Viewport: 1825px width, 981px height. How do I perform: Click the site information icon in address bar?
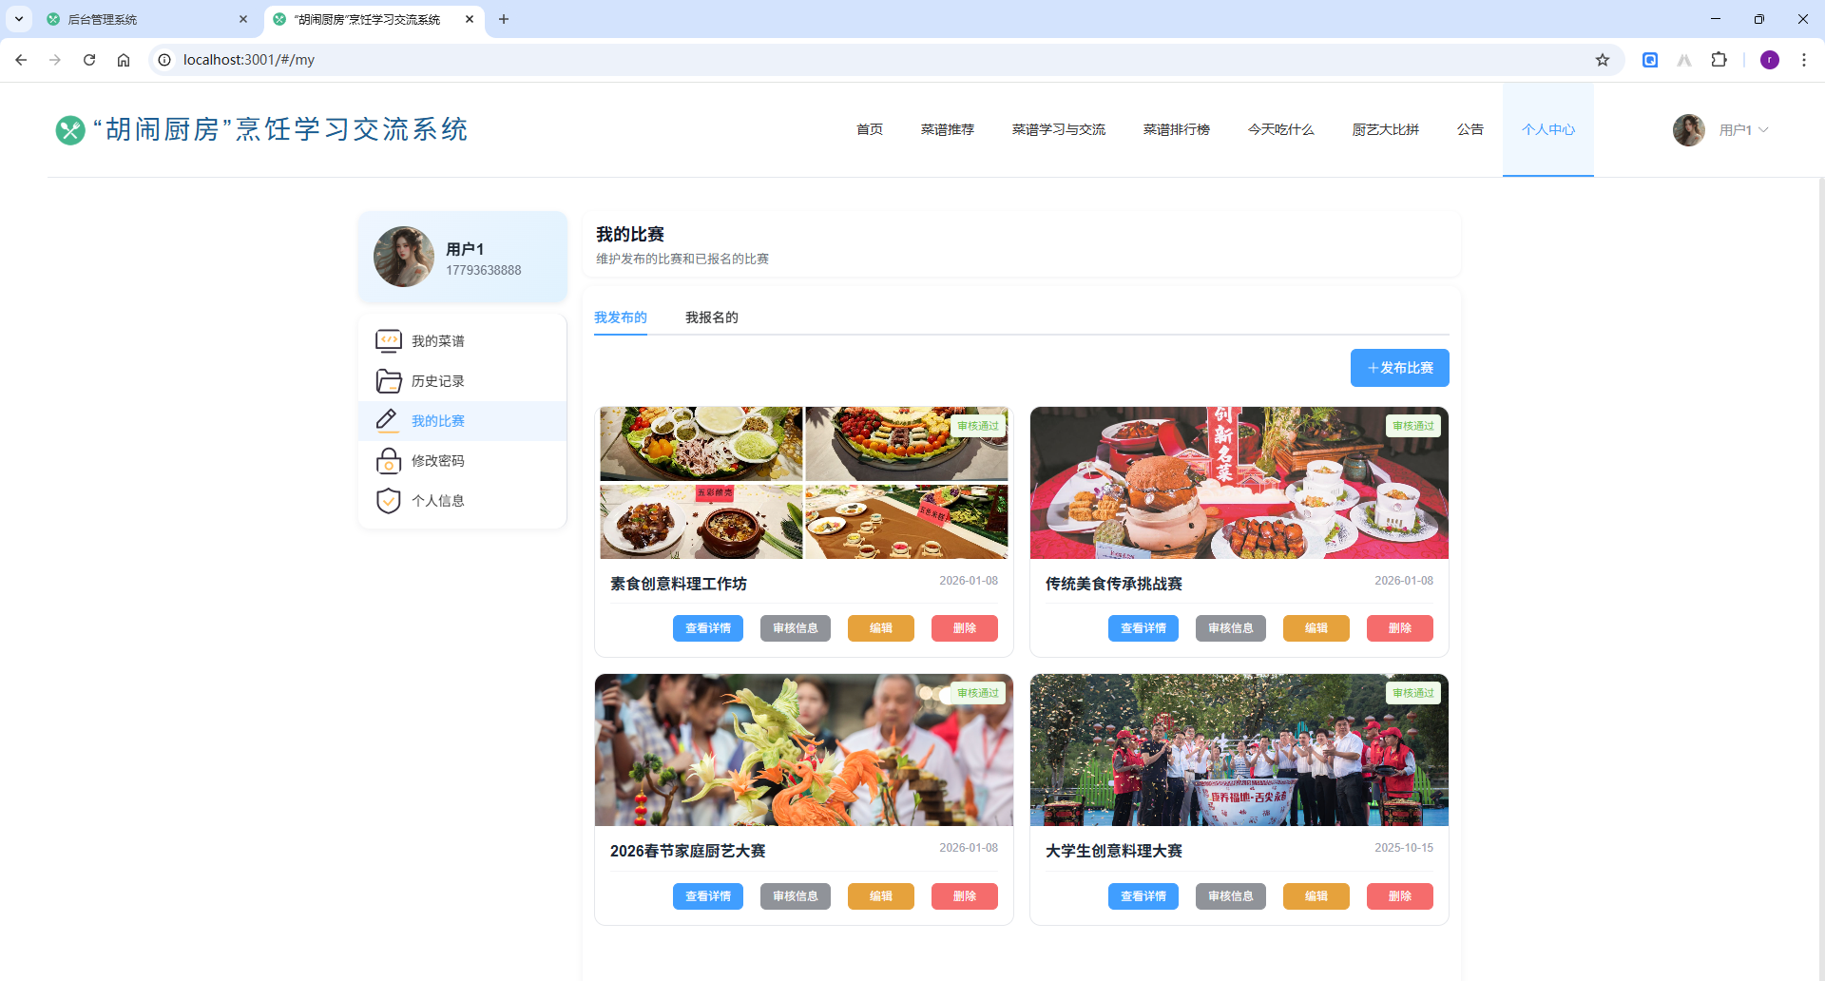[x=164, y=60]
